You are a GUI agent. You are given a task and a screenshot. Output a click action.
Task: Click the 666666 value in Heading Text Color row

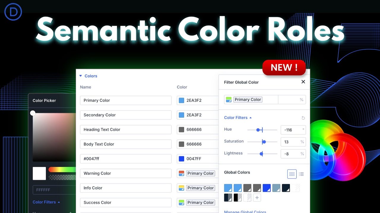tap(194, 130)
